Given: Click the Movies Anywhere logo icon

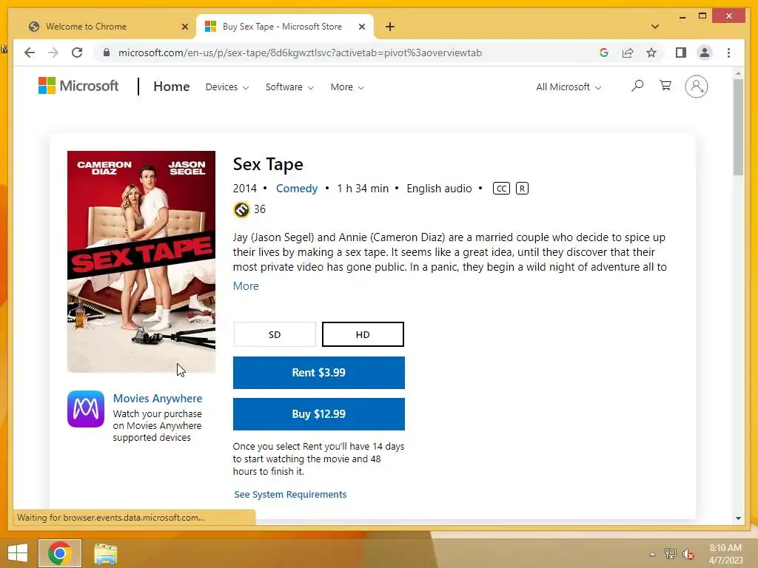Looking at the screenshot, I should [x=86, y=409].
